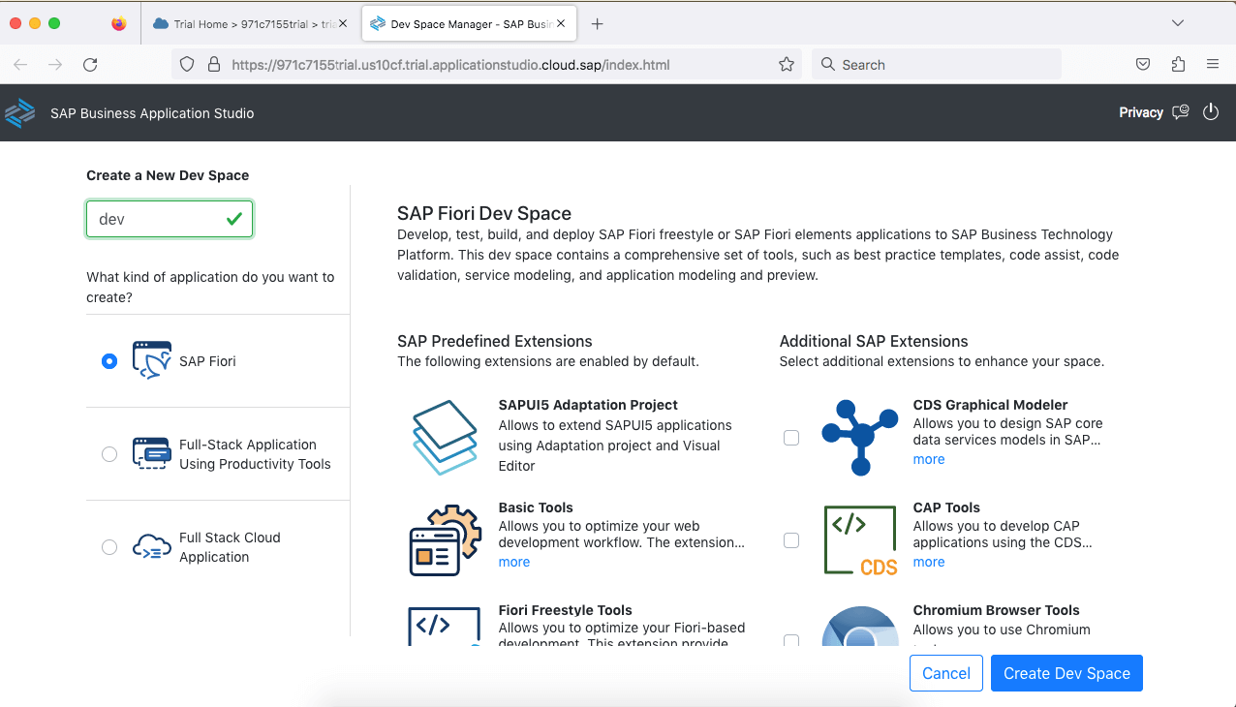The width and height of the screenshot is (1236, 707).
Task: Click the 'SAPUI5 Adaptation Project' title
Action: 588,405
